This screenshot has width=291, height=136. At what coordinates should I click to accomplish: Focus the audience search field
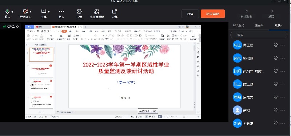259,35
